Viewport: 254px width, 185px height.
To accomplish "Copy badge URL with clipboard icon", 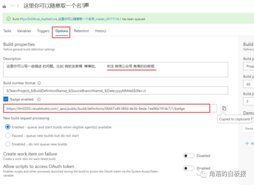I will 224,108.
